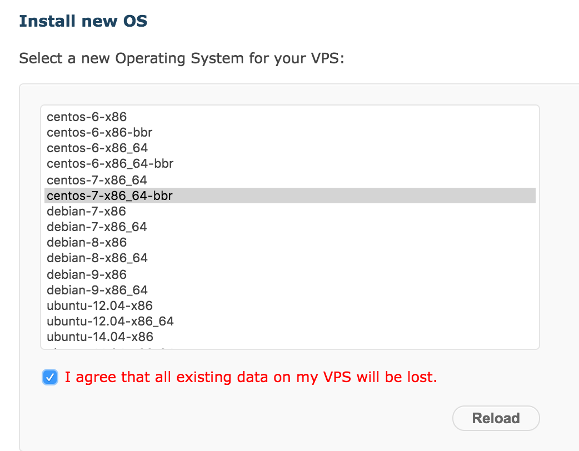
Task: Select the ubuntu-12.04-x86_64 option
Action: (110, 321)
